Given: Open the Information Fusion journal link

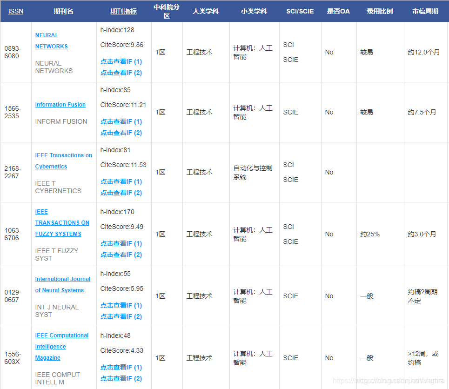Looking at the screenshot, I should [60, 105].
